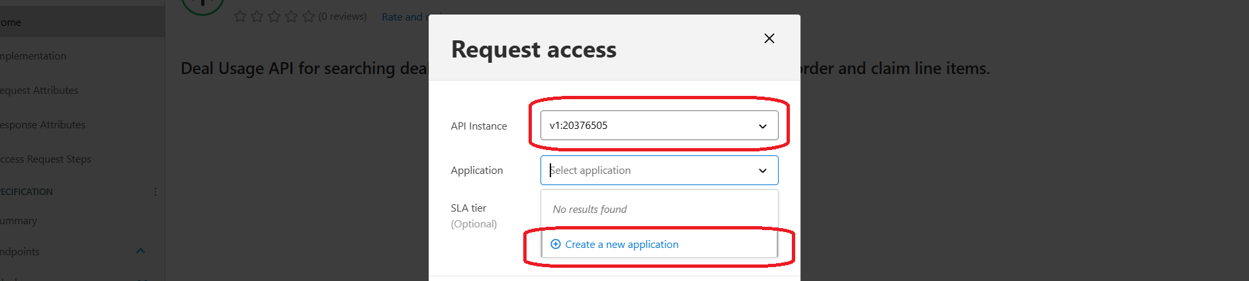
Task: Click the fifth rating star
Action: (309, 17)
